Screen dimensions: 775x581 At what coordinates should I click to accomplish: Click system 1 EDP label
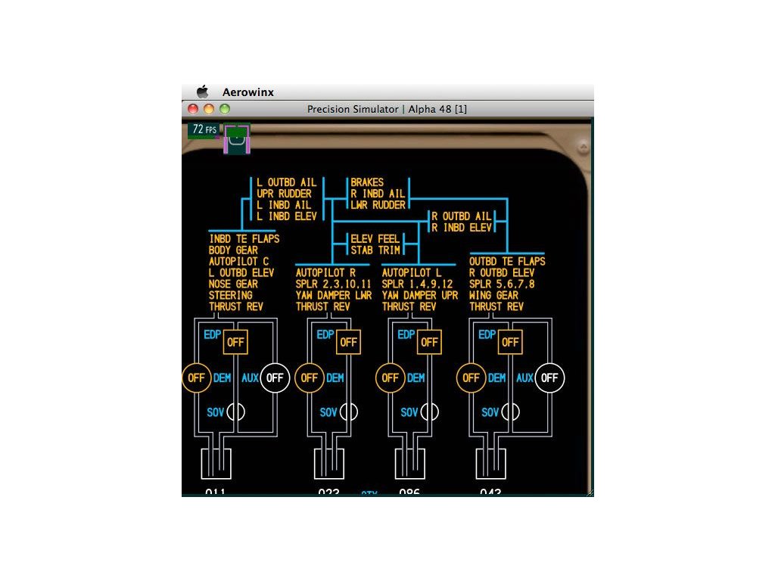213,335
